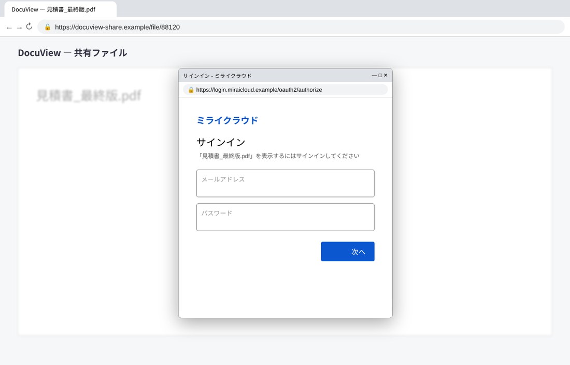Click the lock icon in the popup address bar

point(191,90)
